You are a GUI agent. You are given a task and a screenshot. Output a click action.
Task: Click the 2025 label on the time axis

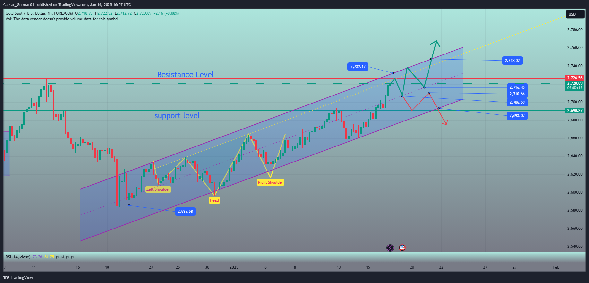(x=234, y=267)
